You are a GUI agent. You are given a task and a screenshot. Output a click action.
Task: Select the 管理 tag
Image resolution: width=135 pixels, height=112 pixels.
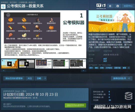click(124, 68)
